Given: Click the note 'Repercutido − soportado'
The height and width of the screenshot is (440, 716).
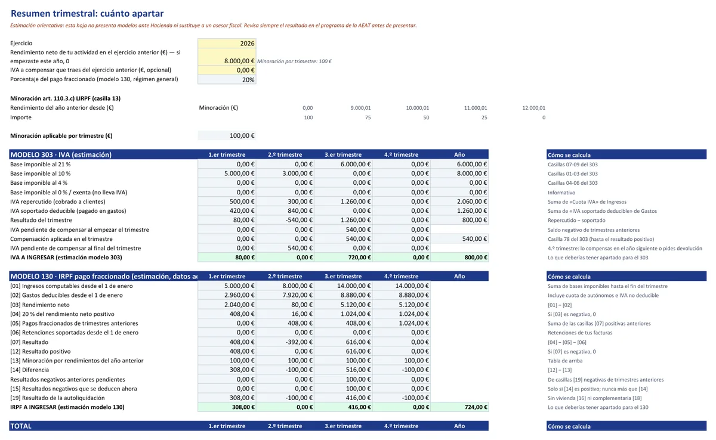Looking at the screenshot, I should coord(576,220).
